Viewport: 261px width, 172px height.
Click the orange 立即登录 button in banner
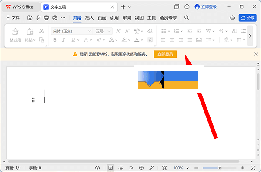pyautogui.click(x=165, y=54)
